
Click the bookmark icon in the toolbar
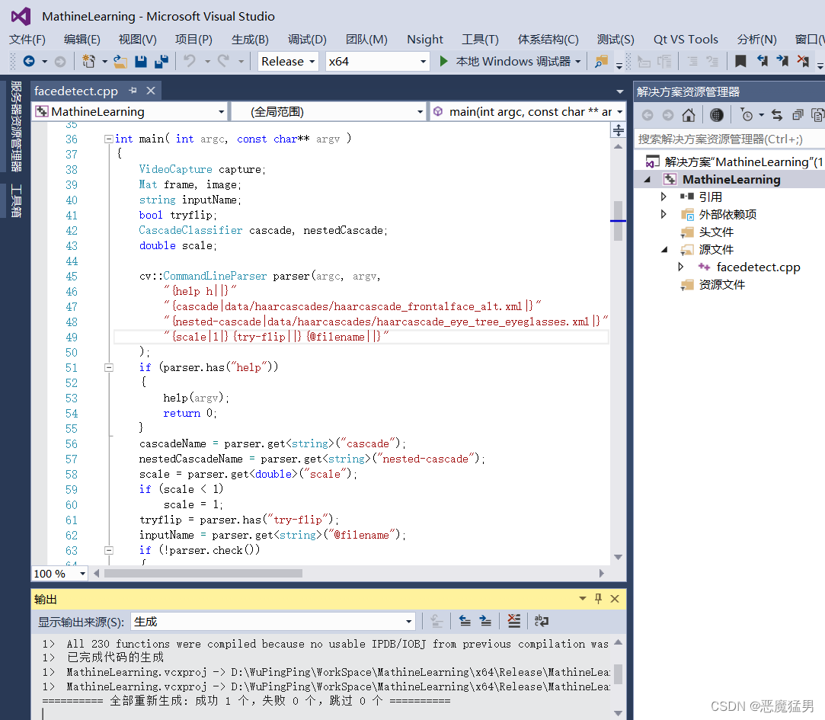click(740, 62)
